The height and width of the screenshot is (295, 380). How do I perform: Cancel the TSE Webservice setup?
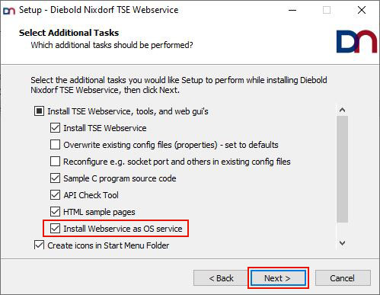click(x=343, y=278)
